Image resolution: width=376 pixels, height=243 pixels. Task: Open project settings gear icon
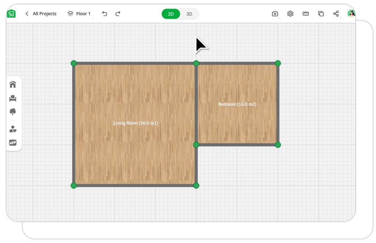(x=290, y=14)
